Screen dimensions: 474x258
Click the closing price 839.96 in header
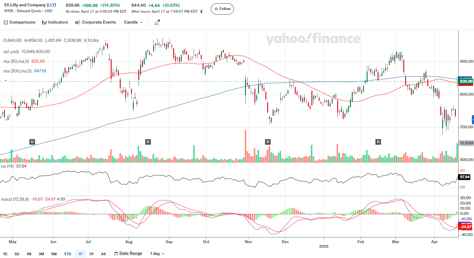(73, 5)
